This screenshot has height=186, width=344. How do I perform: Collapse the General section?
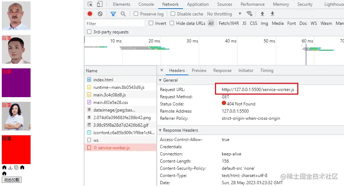tap(160, 80)
